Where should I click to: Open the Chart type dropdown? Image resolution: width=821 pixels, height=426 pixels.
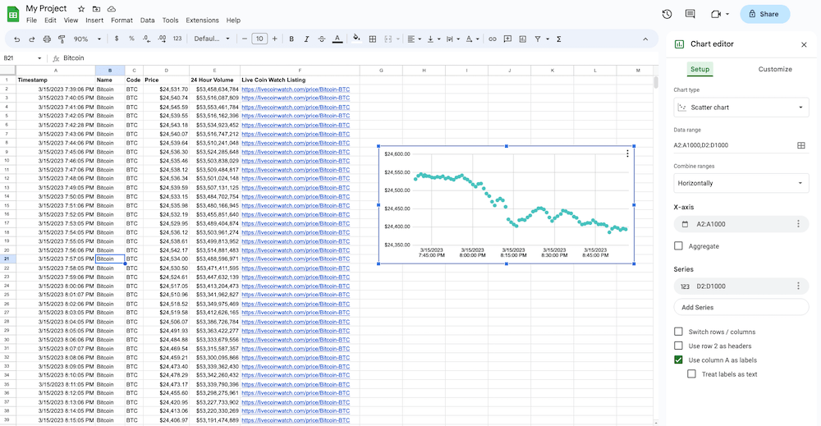tap(741, 108)
